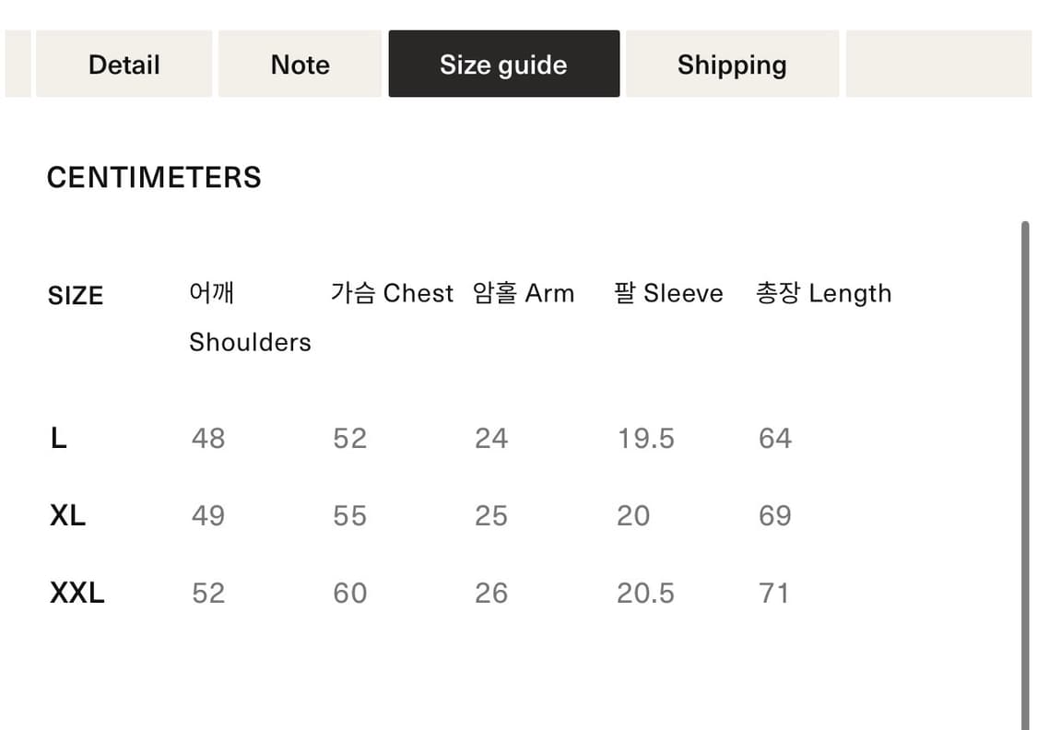Viewport: 1037px width, 730px height.
Task: Select the Chest column header
Action: click(392, 293)
